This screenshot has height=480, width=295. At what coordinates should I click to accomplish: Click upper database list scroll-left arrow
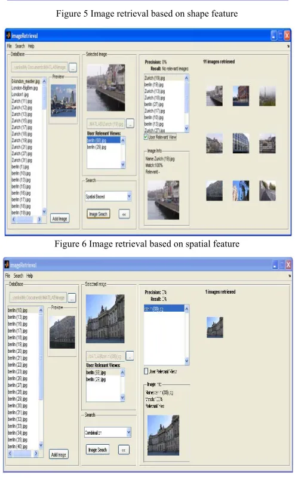coord(14,219)
